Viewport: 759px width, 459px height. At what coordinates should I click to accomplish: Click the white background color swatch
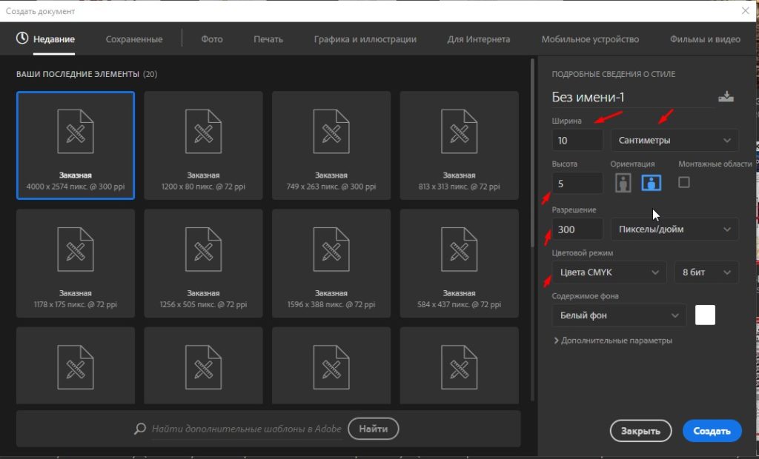(x=705, y=315)
